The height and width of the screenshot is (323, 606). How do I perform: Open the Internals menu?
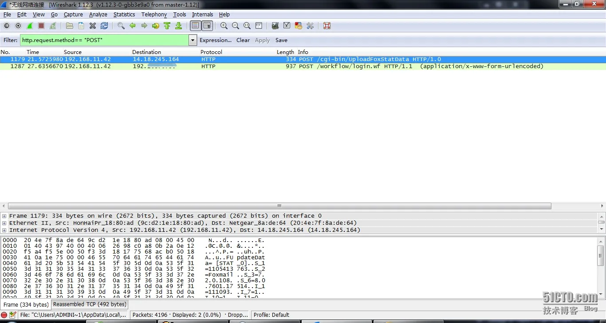(x=203, y=15)
